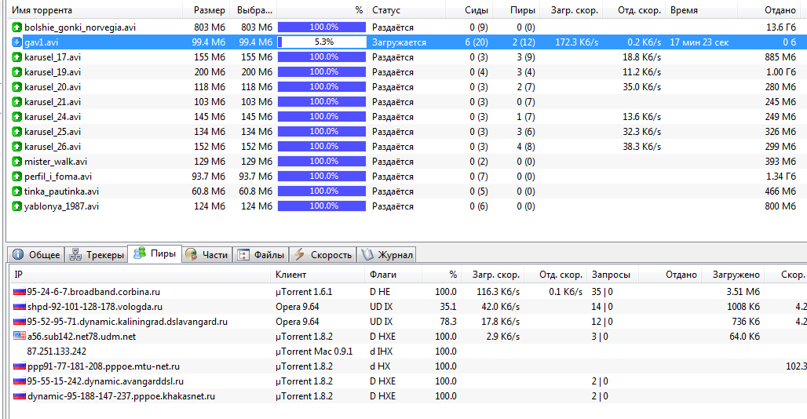
Task: Click seeding icon next to karusel_19.avi
Action: (17, 72)
